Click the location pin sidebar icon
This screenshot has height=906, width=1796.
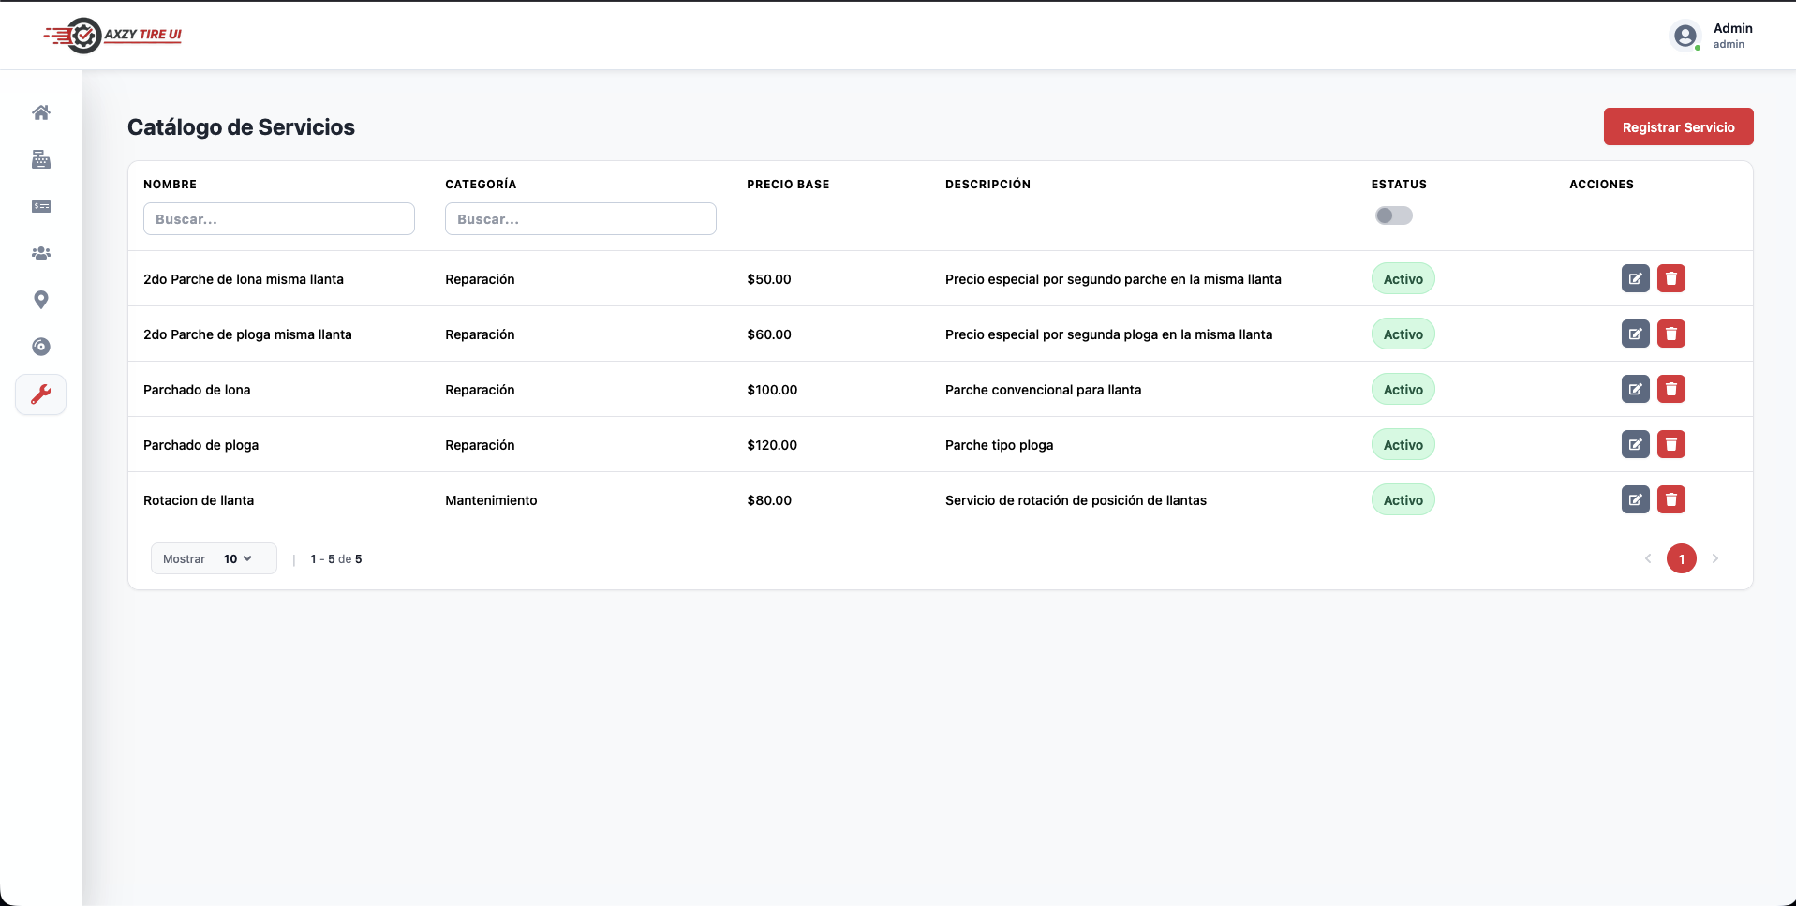click(41, 300)
